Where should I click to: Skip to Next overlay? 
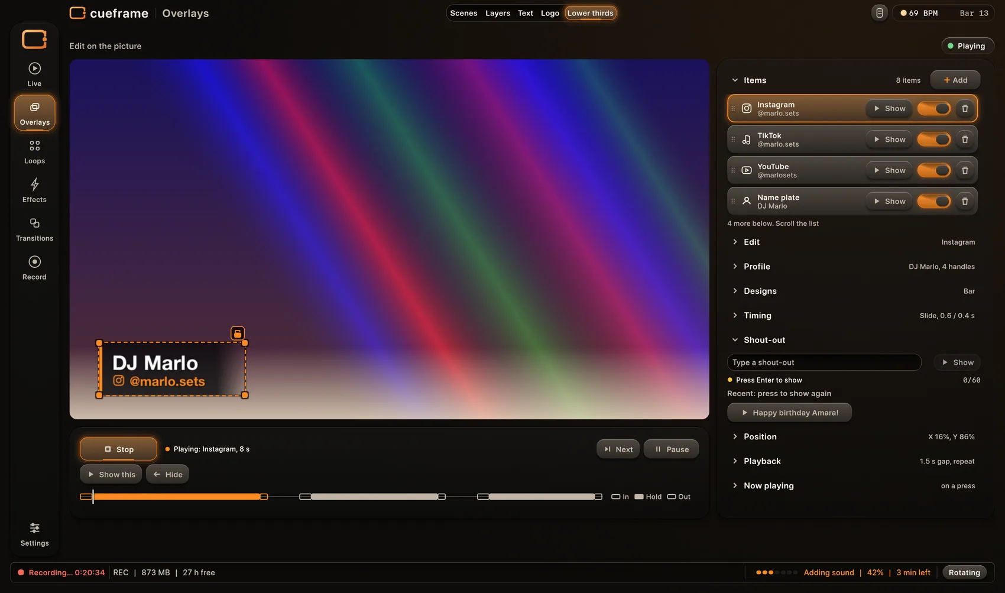pyautogui.click(x=618, y=449)
